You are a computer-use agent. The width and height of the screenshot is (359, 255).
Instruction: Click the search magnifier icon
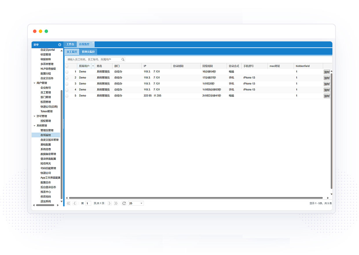point(123,59)
